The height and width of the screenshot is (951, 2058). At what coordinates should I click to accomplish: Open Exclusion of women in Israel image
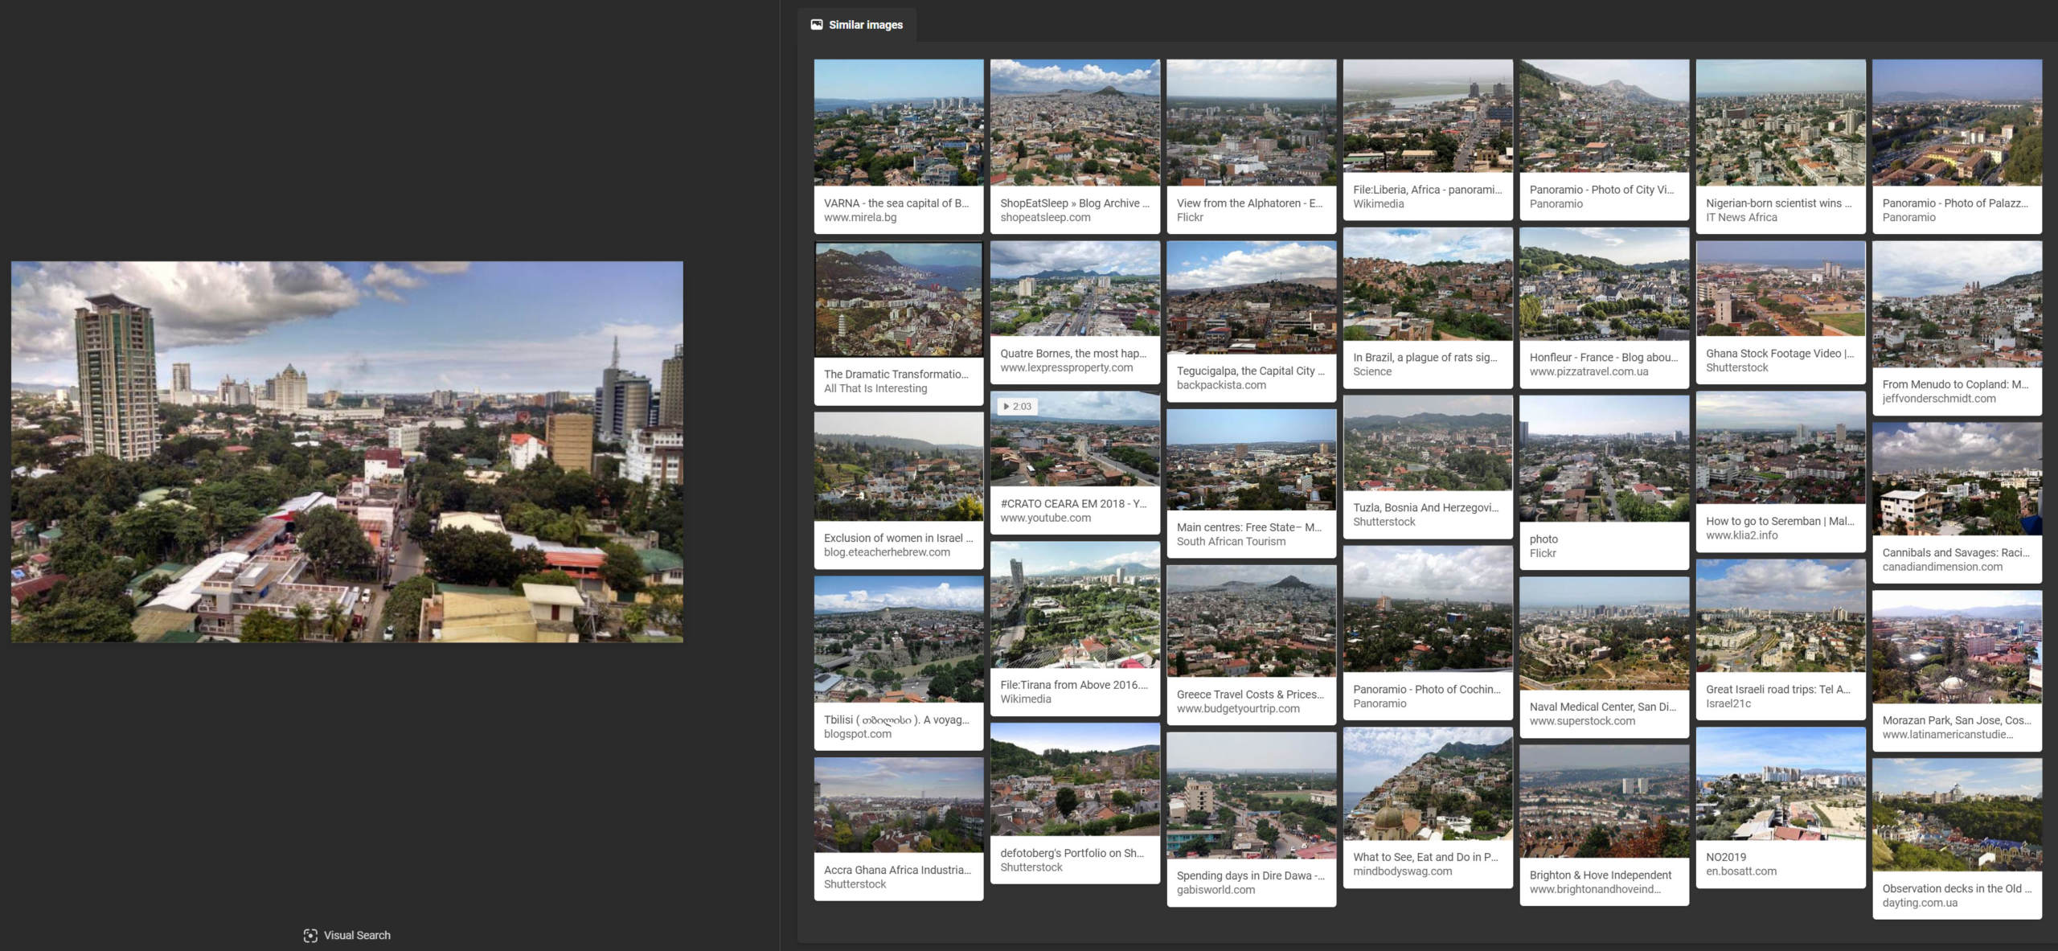[899, 466]
